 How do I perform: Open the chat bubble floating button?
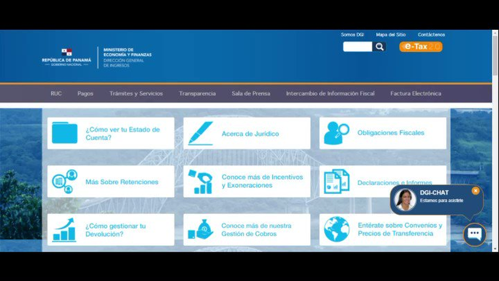(x=474, y=234)
